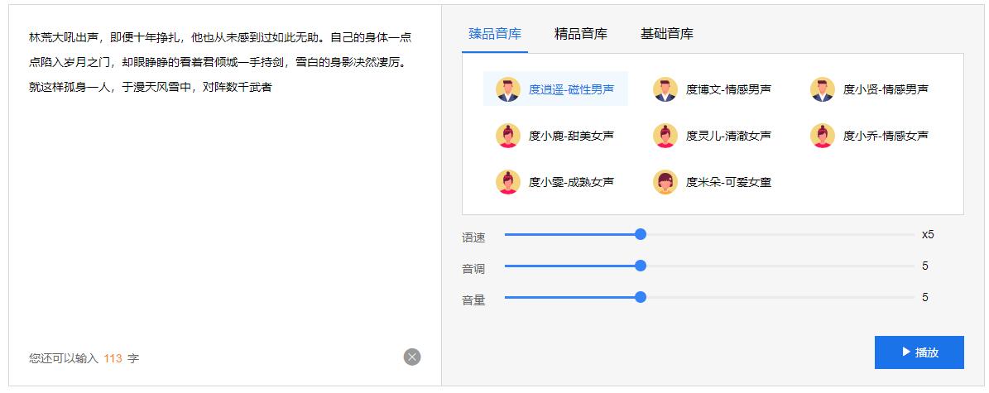Click the 113 remaining characters count
The width and height of the screenshot is (989, 393).
(113, 358)
